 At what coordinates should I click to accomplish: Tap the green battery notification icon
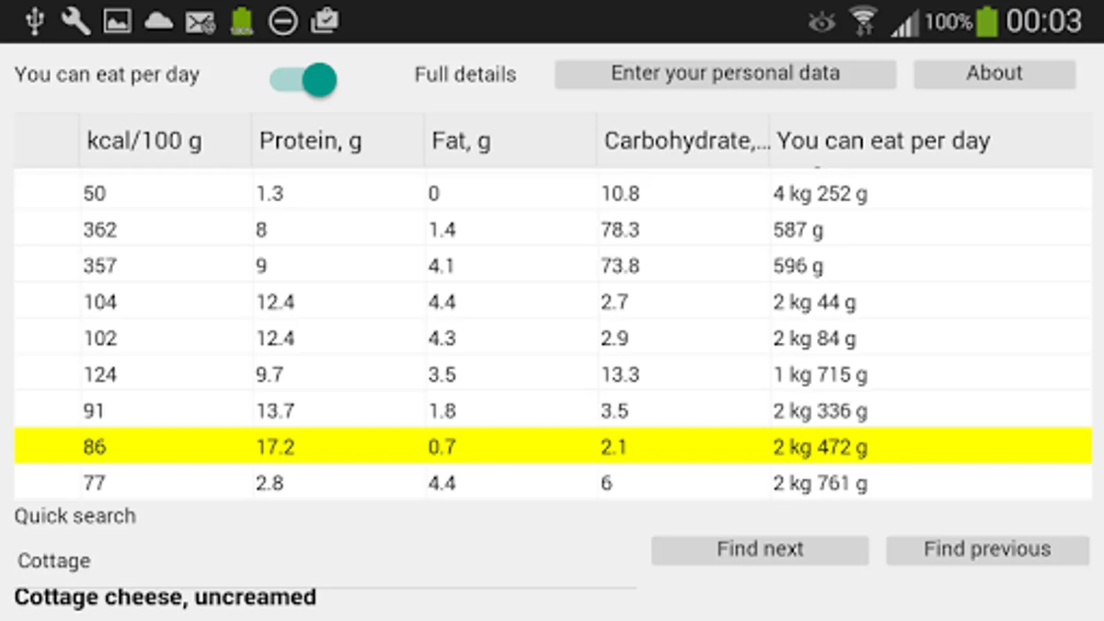241,21
